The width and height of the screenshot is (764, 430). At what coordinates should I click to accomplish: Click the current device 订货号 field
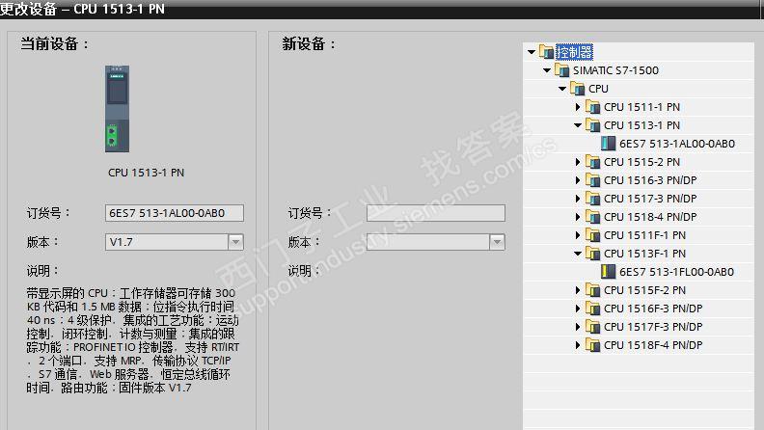point(175,213)
